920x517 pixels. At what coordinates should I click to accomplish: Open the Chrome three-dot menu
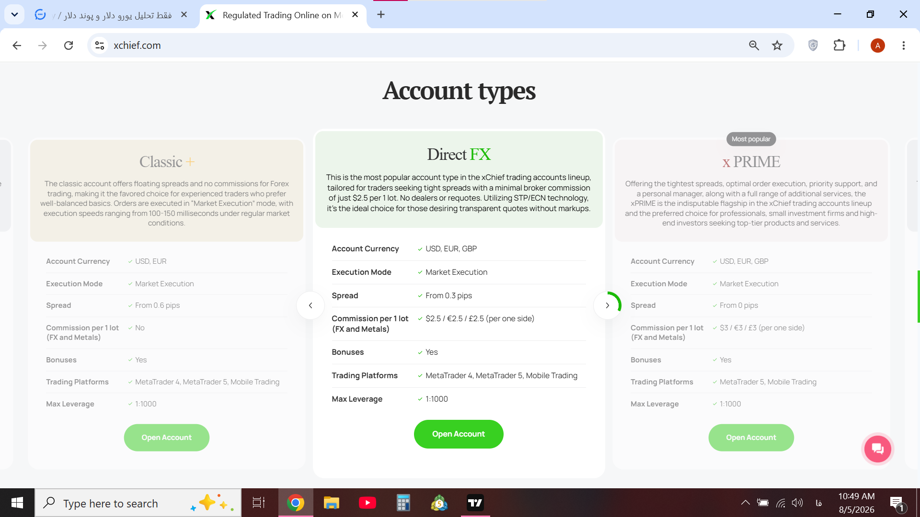tap(903, 45)
